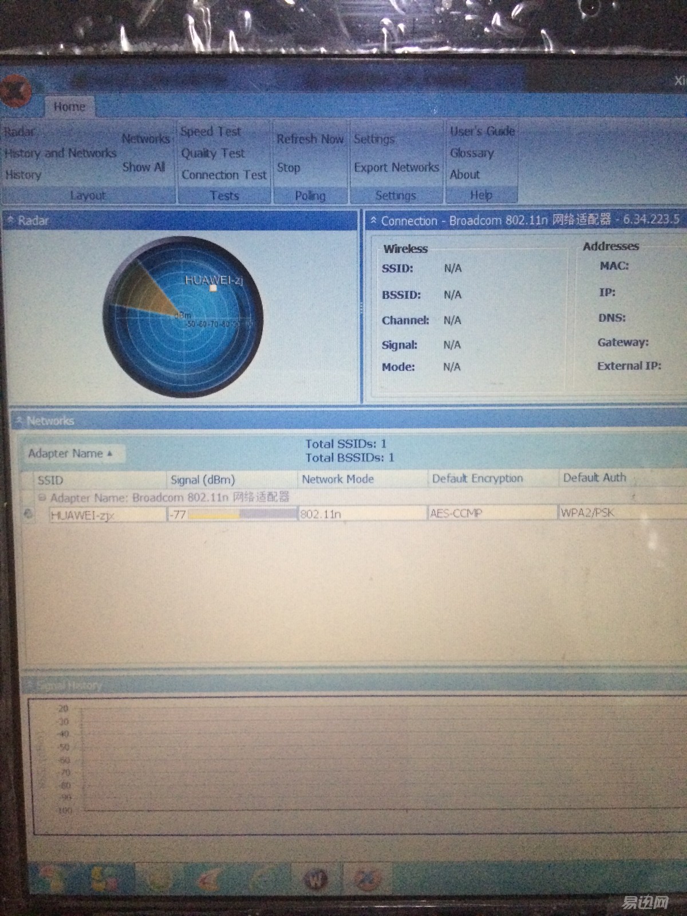The height and width of the screenshot is (916, 687).
Task: Choose History and Networks layout
Action: point(60,153)
